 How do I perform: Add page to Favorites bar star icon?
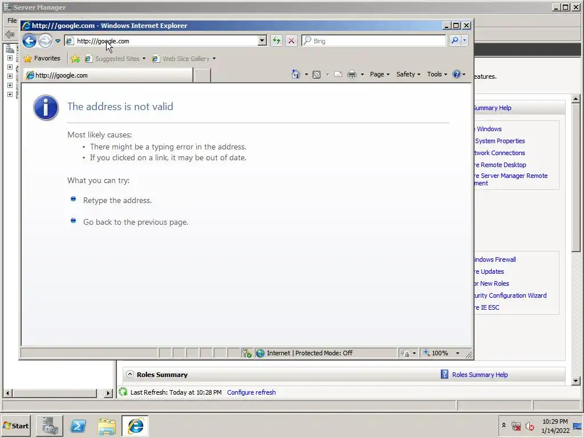coord(75,59)
